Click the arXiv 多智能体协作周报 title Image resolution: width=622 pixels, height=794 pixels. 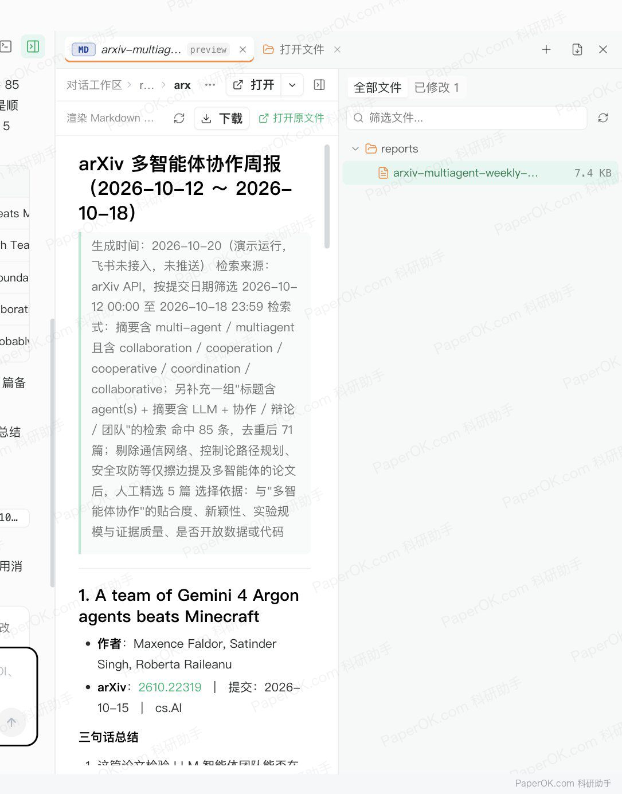point(185,188)
